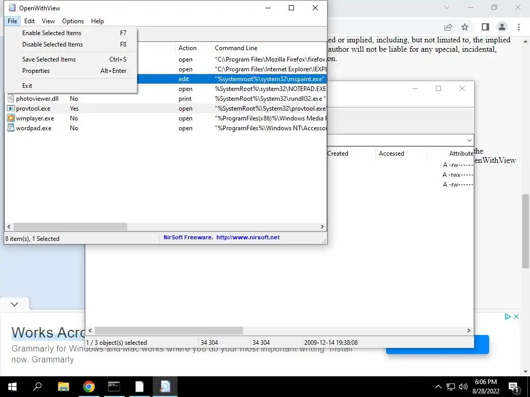Sort by Attributes column in background window
Screen dimensions: 530x397
click(461, 153)
